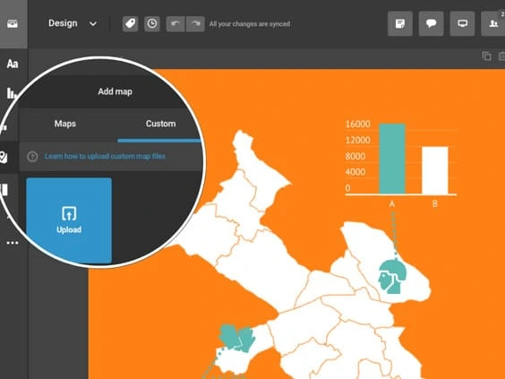Click the Upload button
This screenshot has width=505, height=379.
click(x=69, y=220)
